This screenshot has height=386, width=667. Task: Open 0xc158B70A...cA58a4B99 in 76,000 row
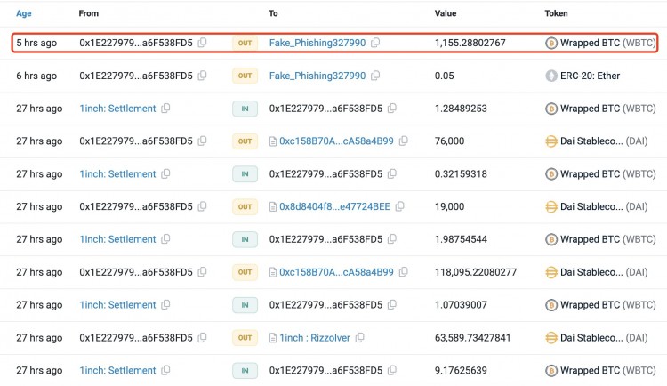(336, 141)
